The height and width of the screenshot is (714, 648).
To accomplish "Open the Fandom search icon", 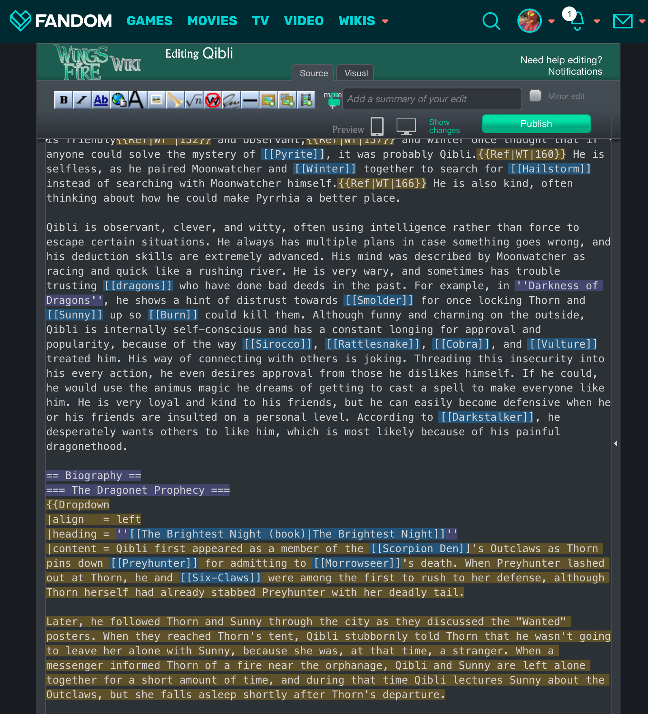I will coord(491,21).
